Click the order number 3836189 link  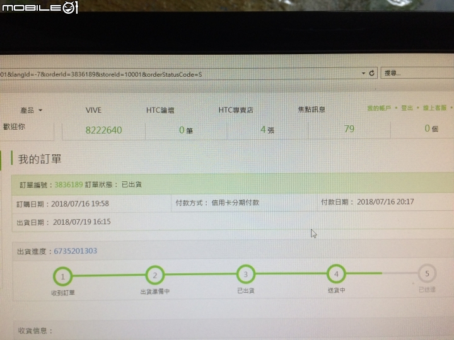click(69, 184)
